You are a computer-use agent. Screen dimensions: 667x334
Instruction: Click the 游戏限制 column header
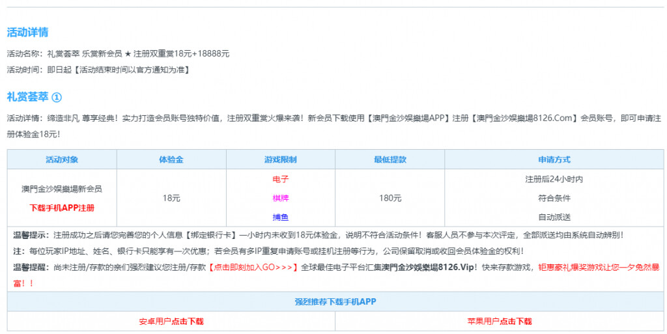pos(281,160)
